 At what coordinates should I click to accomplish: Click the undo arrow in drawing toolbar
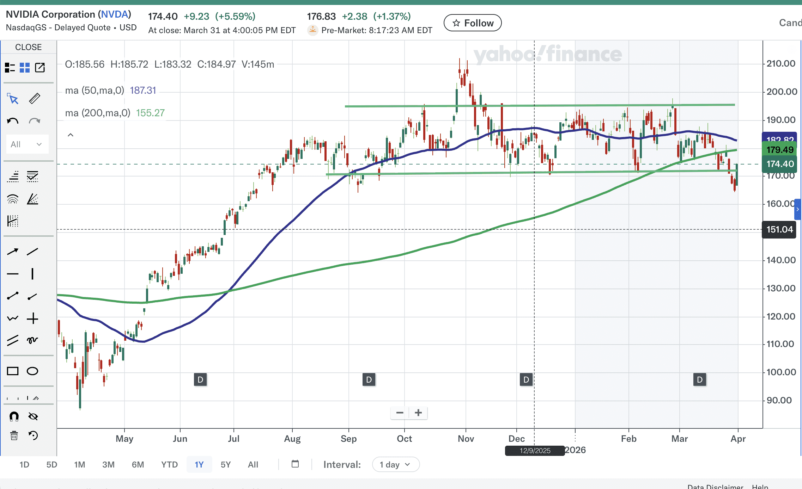point(13,122)
